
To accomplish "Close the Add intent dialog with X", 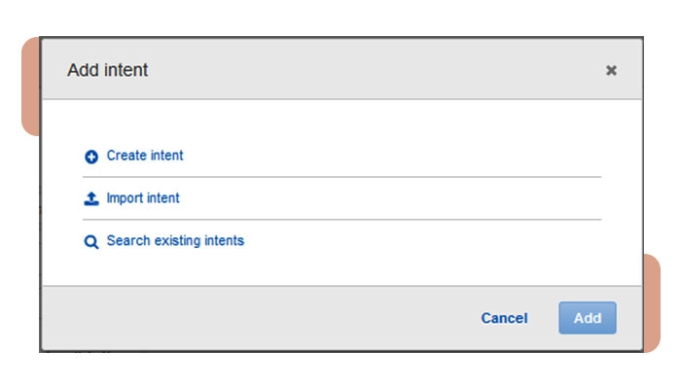I will click(x=611, y=70).
